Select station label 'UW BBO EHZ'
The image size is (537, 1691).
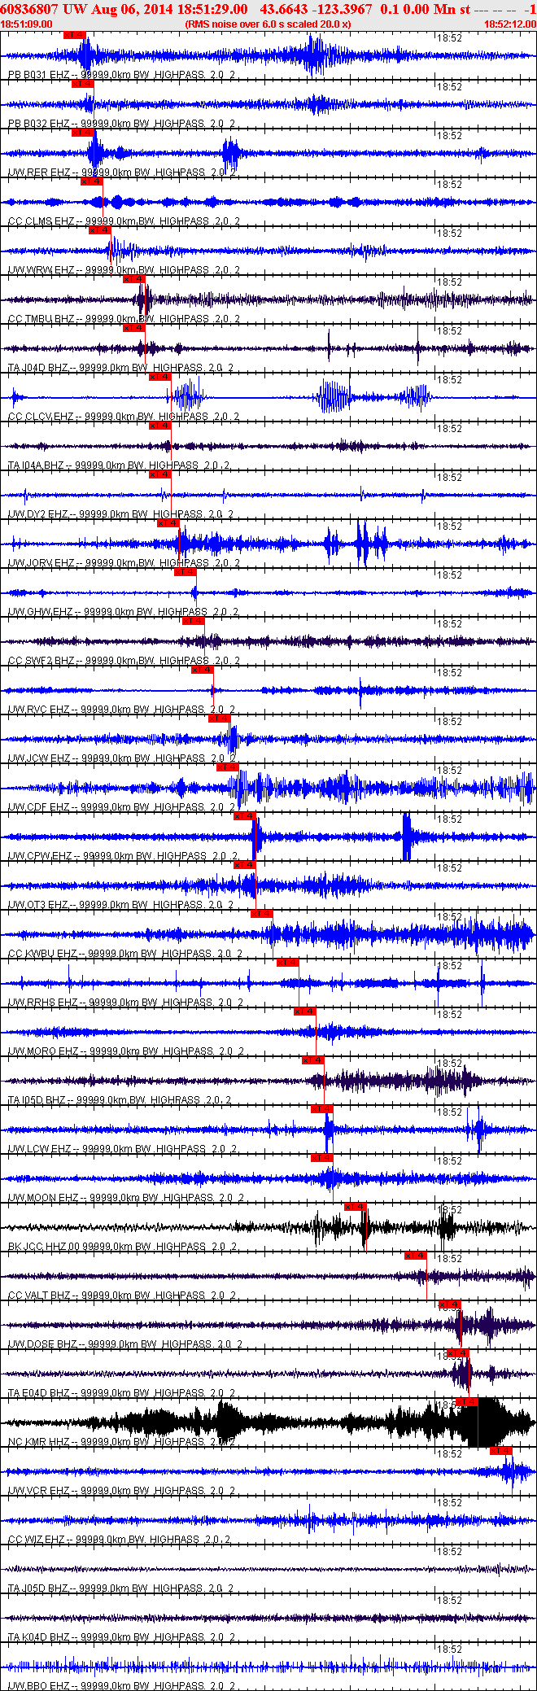tap(39, 1686)
